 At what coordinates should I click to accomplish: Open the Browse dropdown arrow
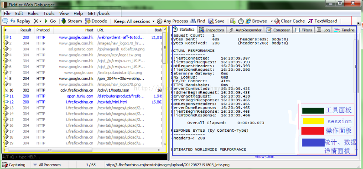click(271, 21)
